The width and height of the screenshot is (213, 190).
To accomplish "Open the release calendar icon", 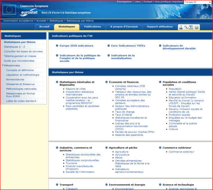I will [191, 27].
